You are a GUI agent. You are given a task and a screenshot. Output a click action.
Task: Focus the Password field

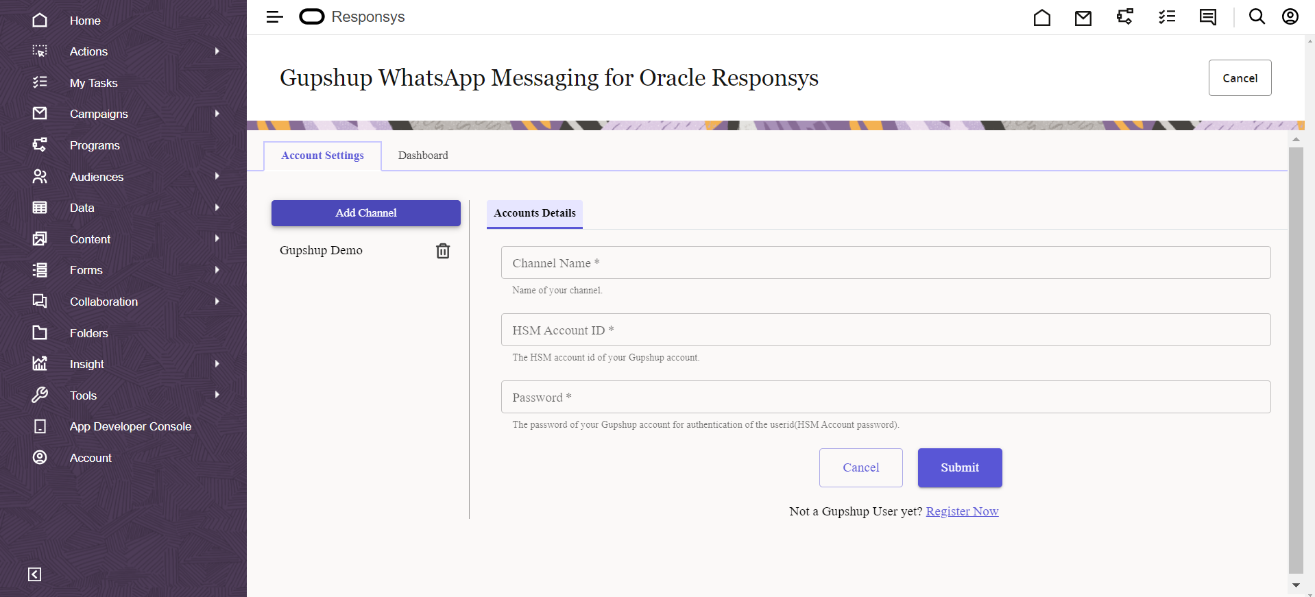click(x=886, y=397)
